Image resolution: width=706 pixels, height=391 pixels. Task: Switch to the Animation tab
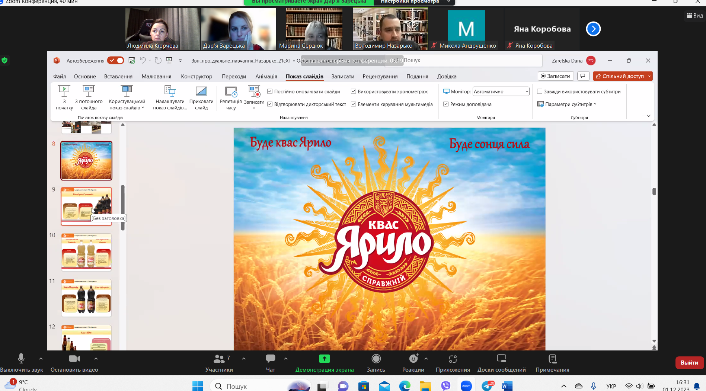[x=266, y=77]
